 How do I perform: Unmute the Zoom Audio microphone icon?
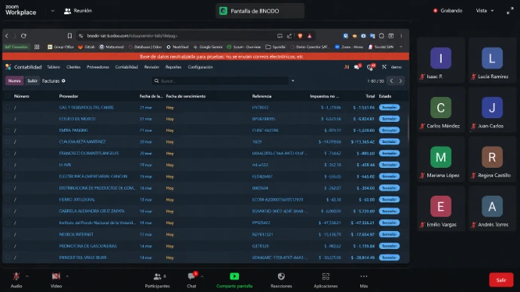(16, 276)
